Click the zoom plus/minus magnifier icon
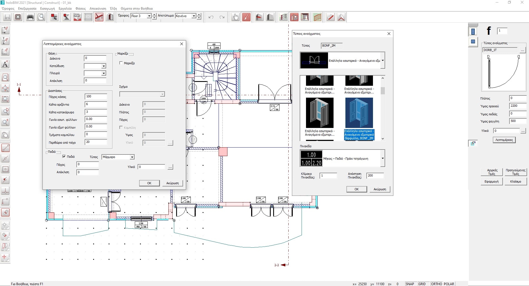 pyautogui.click(x=5, y=122)
